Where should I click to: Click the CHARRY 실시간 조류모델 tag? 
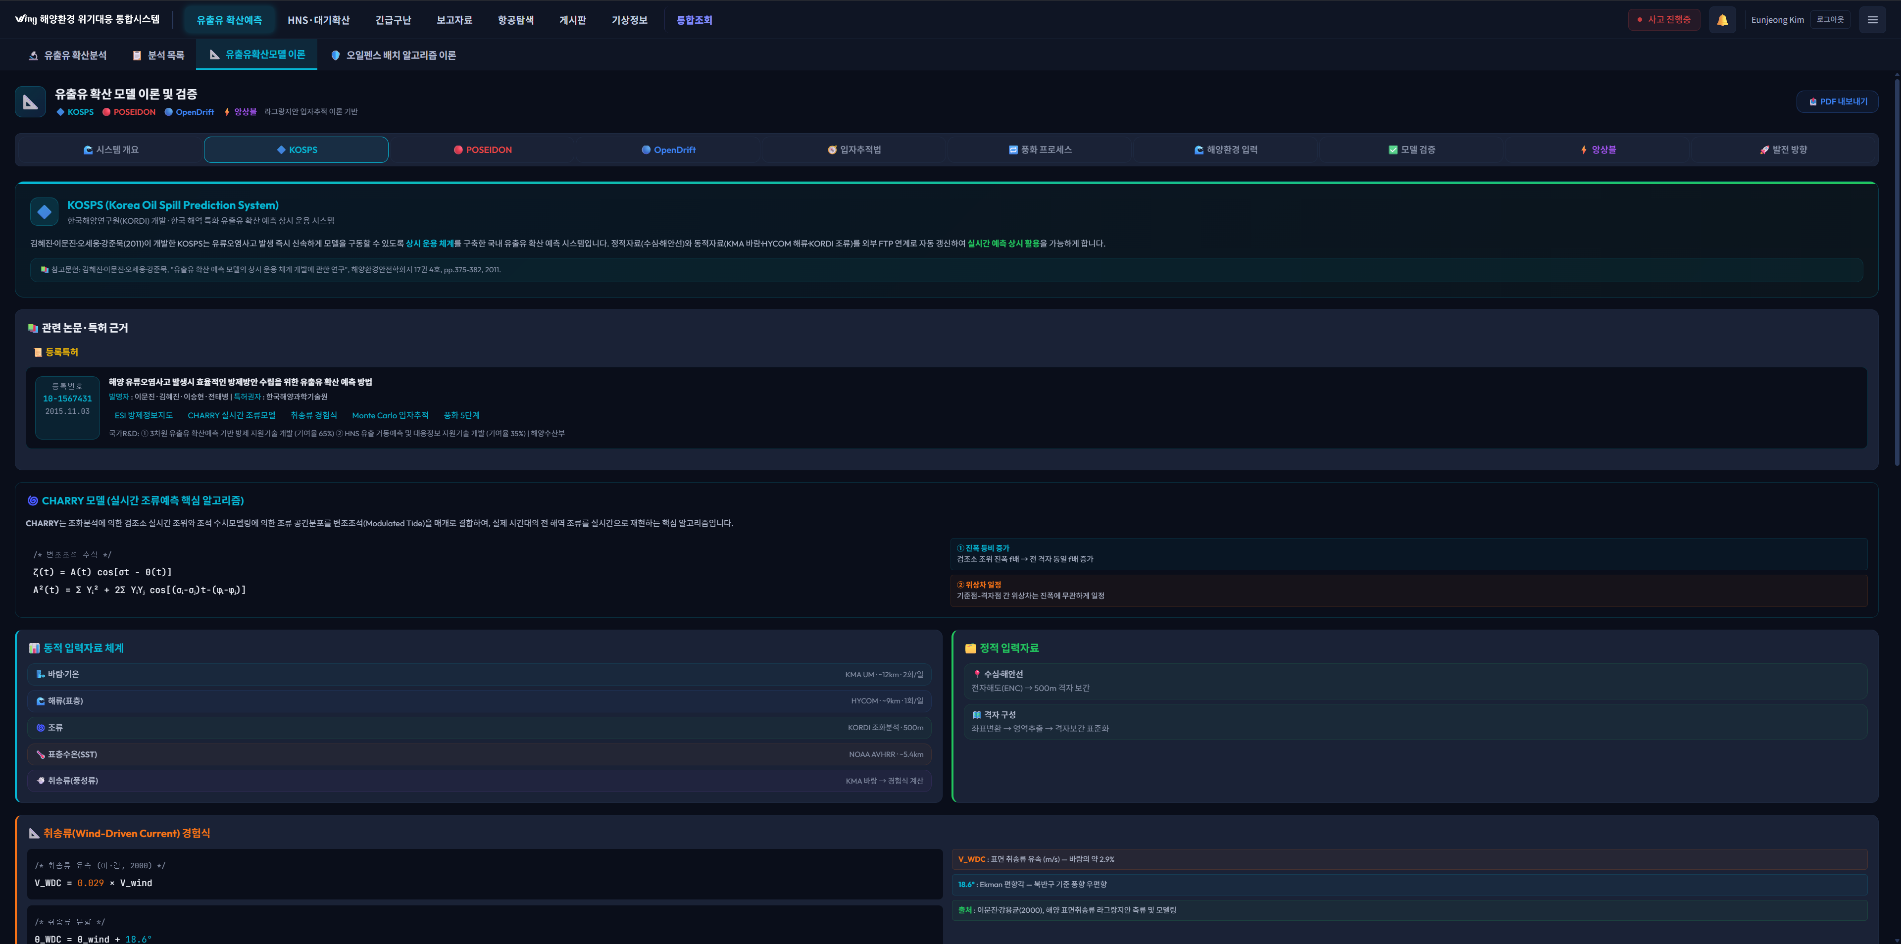click(x=231, y=415)
